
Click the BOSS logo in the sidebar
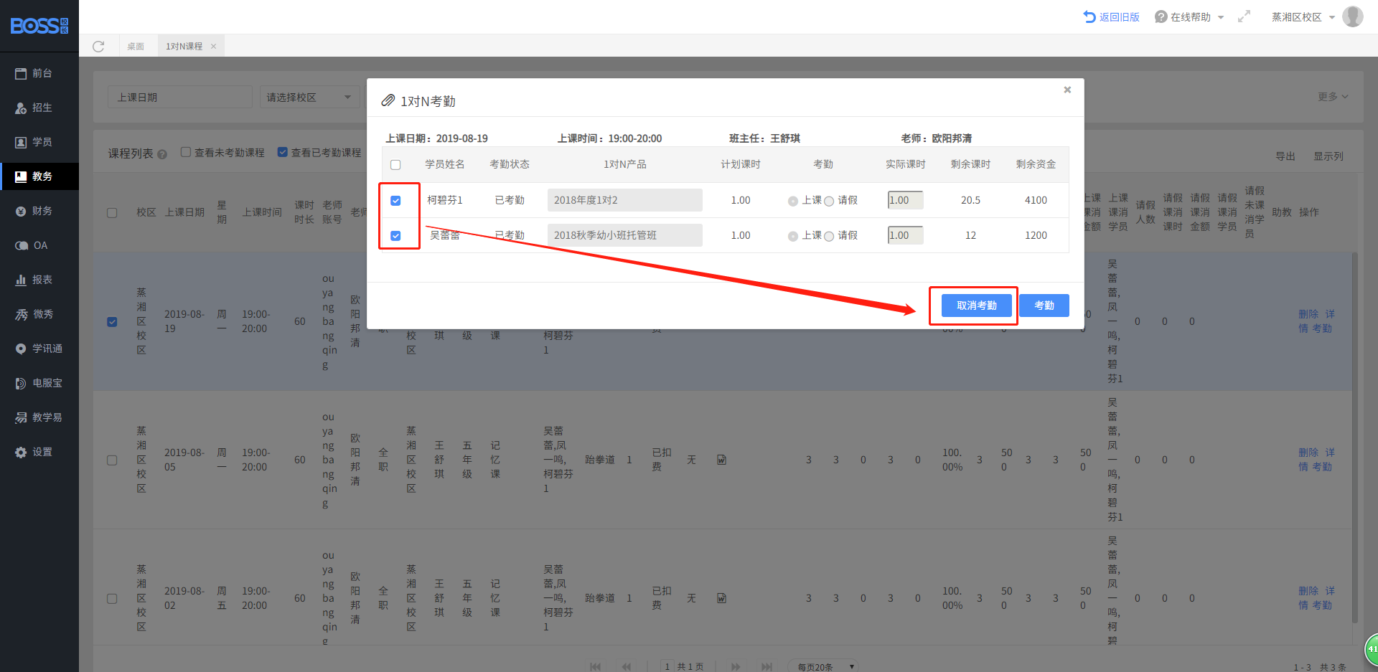pos(39,26)
